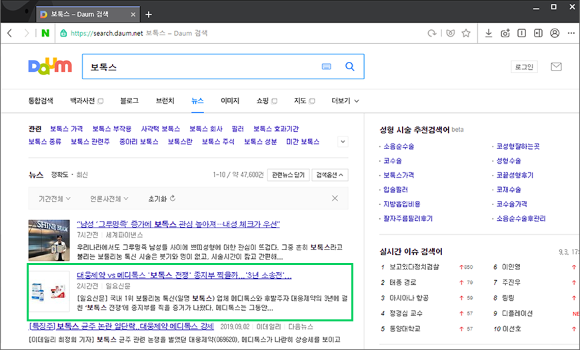Viewport: 580px width, 350px height.
Task: Click trending keyword 아시아나 항공
Action: 409,297
